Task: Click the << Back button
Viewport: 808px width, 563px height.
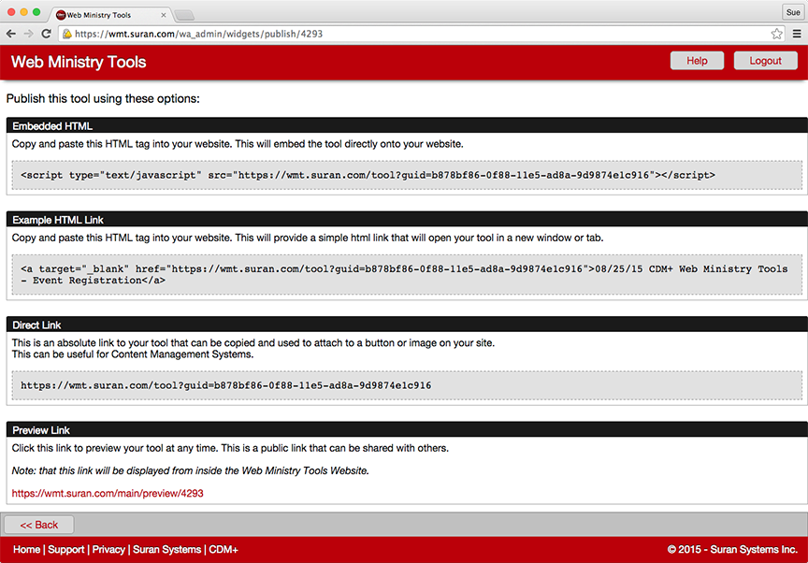Action: (x=39, y=525)
